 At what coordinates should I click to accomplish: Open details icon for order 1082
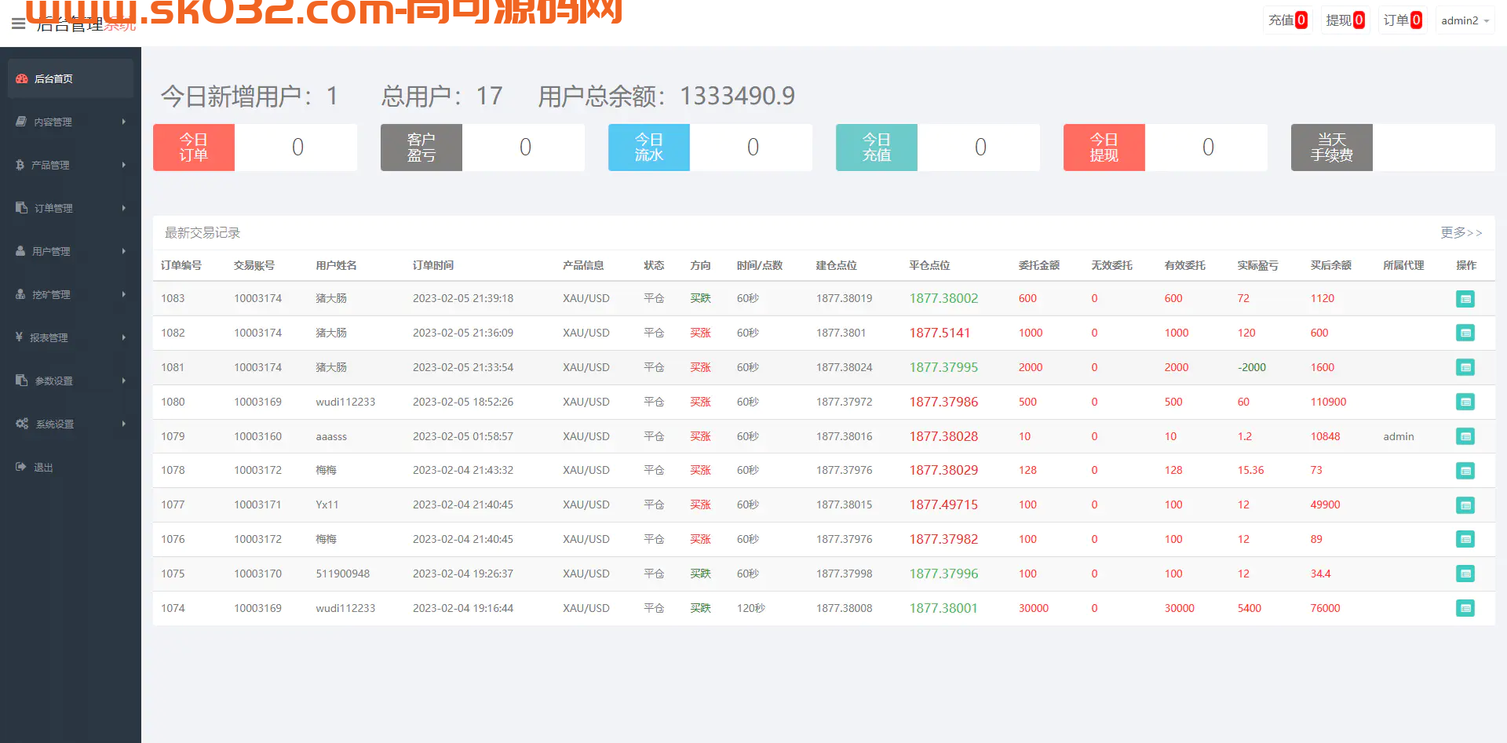click(1465, 333)
